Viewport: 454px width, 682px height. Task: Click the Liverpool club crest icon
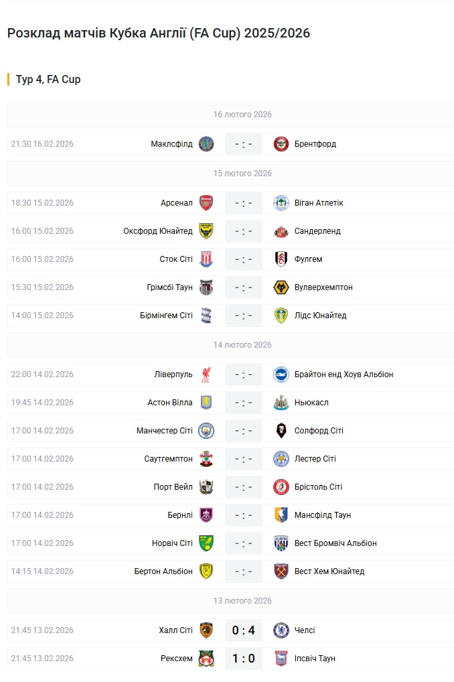(x=206, y=374)
